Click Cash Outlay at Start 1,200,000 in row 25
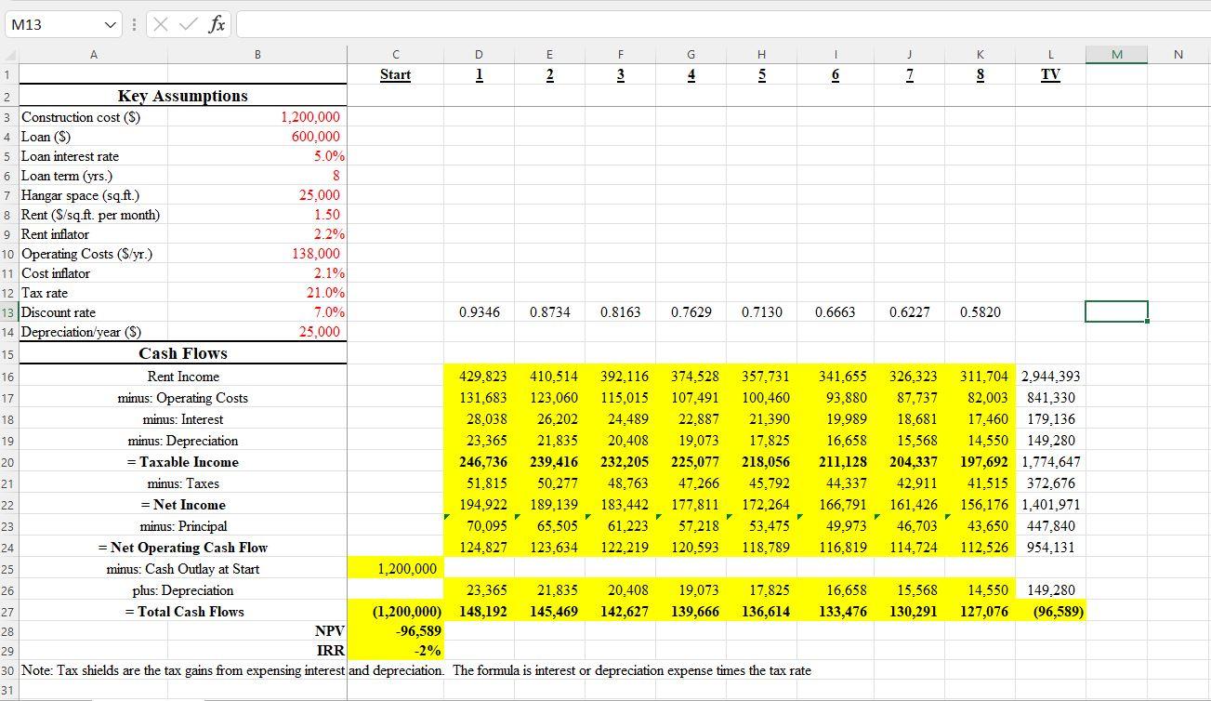Screen dimensions: 1211x701 pyautogui.click(x=408, y=569)
